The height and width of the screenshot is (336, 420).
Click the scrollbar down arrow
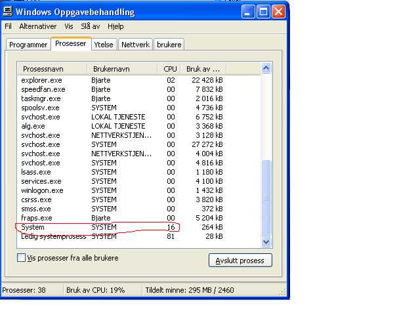[x=266, y=241]
